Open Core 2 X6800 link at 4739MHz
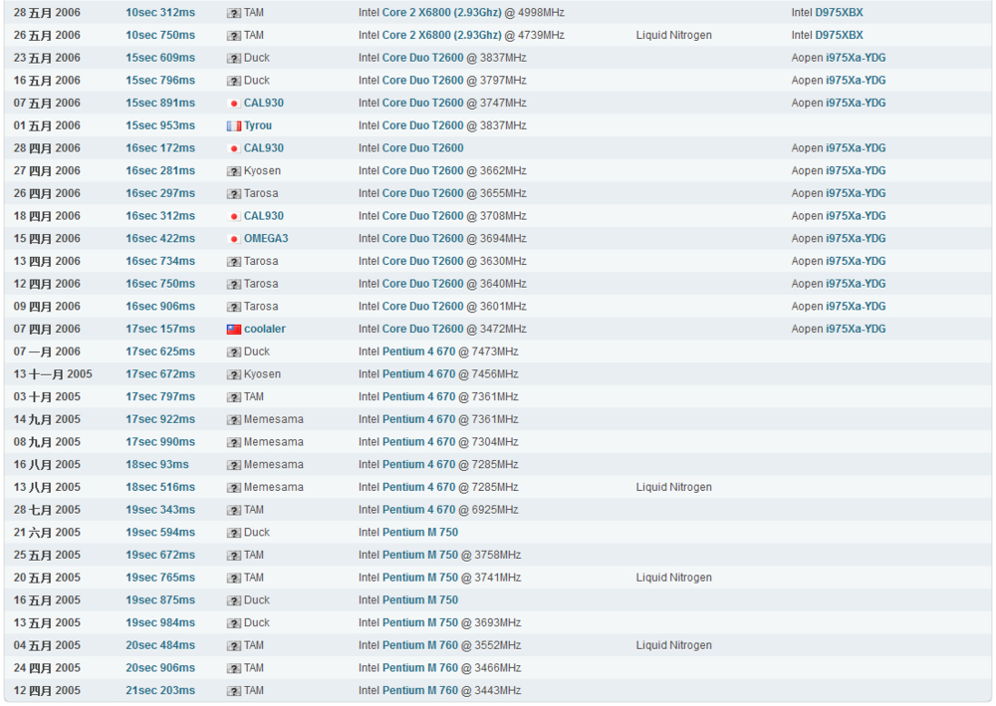Screen dimensions: 996x706 tap(442, 35)
